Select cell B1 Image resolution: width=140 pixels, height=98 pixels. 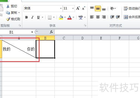click(x=45, y=49)
